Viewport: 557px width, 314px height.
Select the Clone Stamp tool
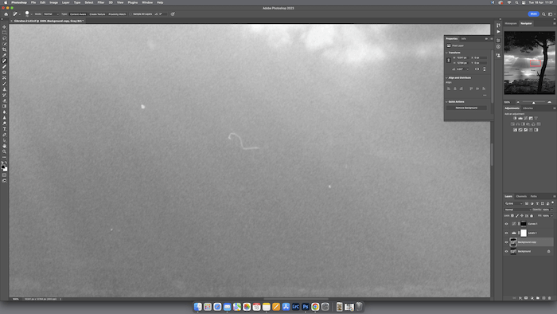(4, 89)
